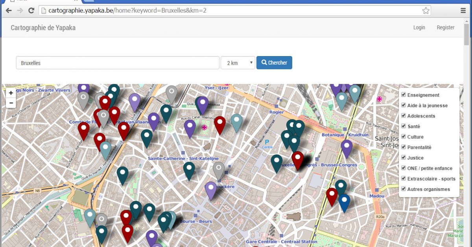
Task: Open the 2 km distance dropdown
Action: pos(238,63)
